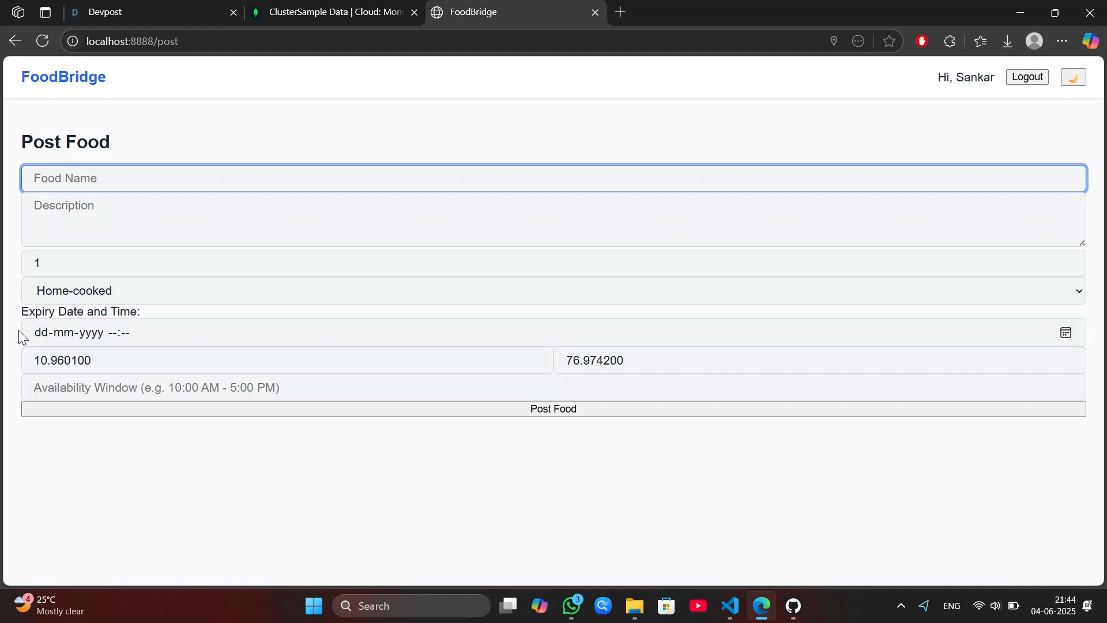The width and height of the screenshot is (1107, 623).
Task: Open browser extensions puzzle icon
Action: coord(950,41)
